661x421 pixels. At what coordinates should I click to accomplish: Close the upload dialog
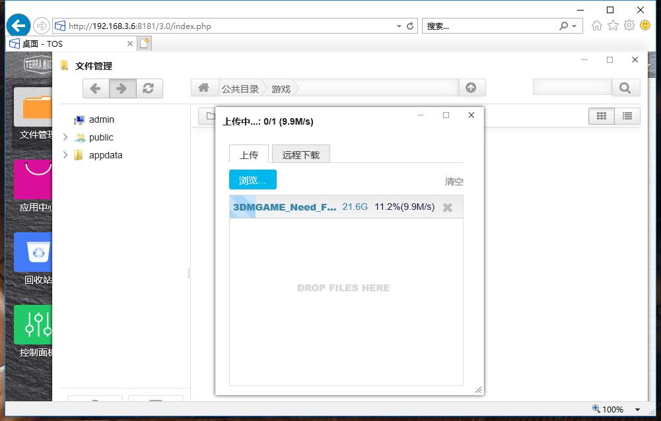(x=471, y=115)
